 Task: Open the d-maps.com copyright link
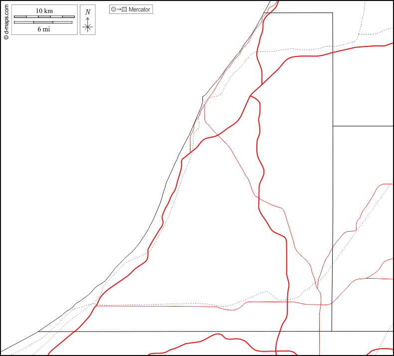coord(6,20)
